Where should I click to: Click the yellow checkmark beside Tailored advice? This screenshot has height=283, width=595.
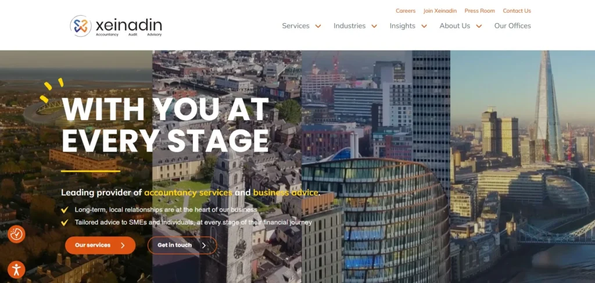click(64, 223)
